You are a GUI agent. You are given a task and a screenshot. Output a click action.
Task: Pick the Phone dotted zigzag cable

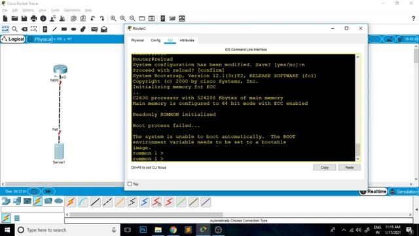point(132,202)
